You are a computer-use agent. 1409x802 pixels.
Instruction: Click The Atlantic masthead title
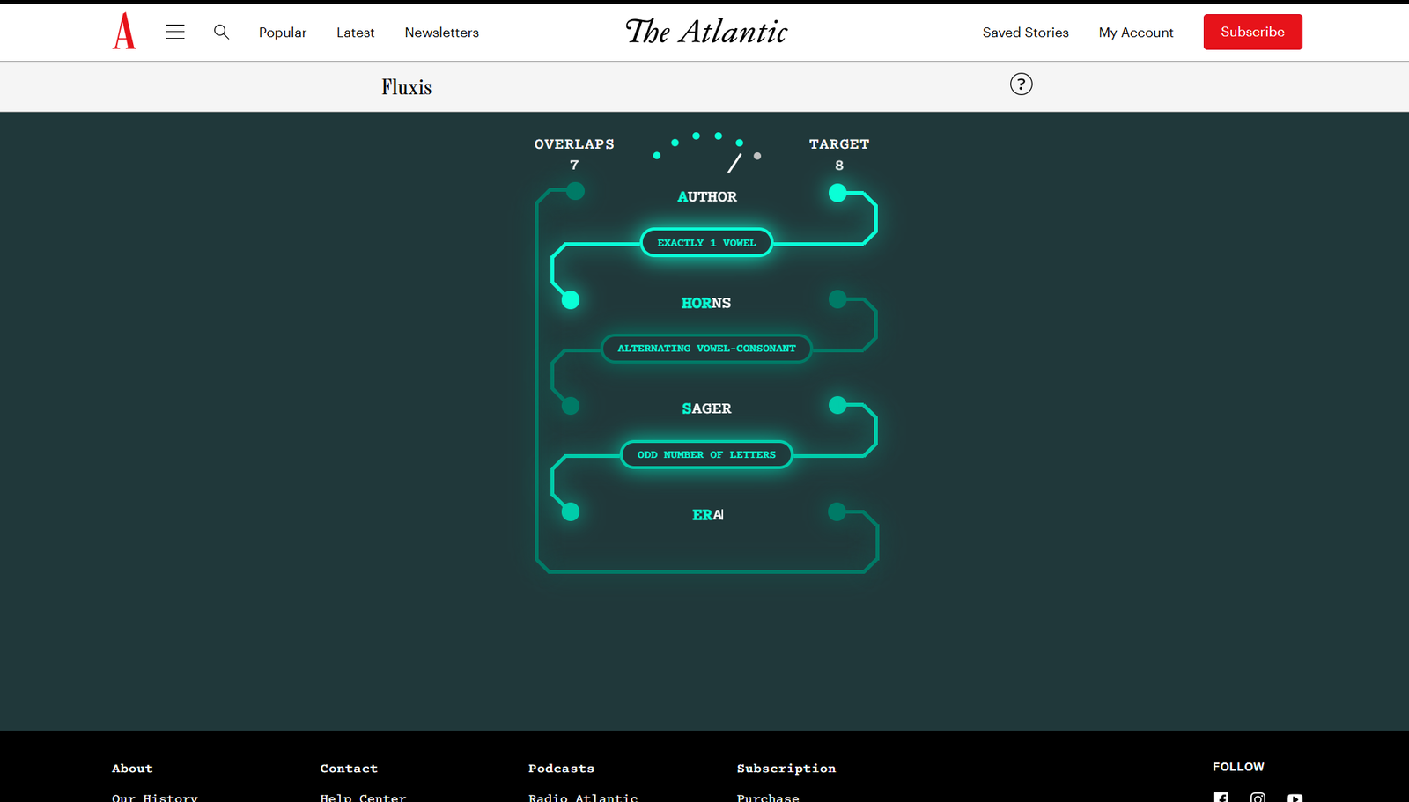706,32
